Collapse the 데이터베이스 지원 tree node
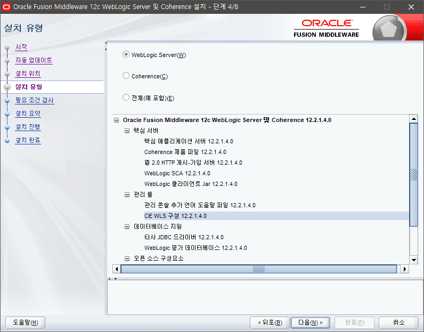Image resolution: width=424 pixels, height=332 pixels. pos(127,226)
